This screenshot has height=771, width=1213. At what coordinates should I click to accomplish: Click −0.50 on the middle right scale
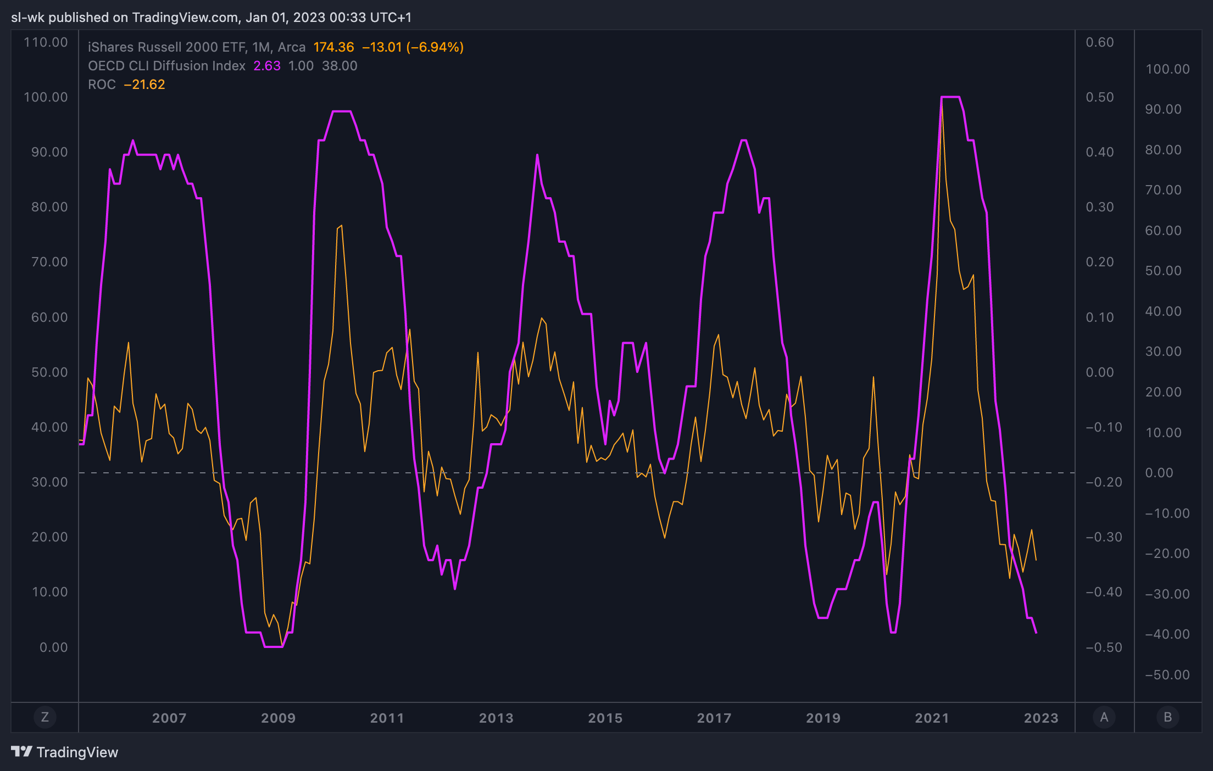(1104, 647)
